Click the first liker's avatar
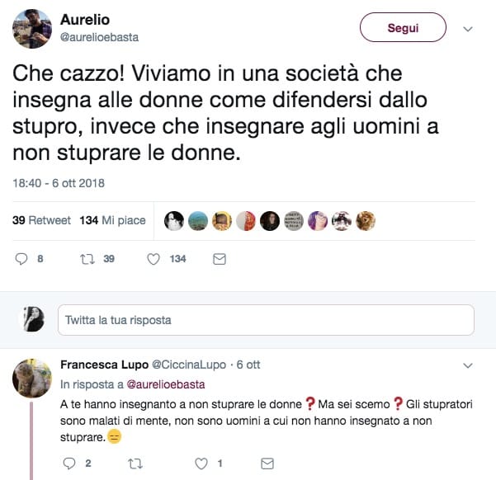Image resolution: width=496 pixels, height=480 pixels. click(x=173, y=221)
